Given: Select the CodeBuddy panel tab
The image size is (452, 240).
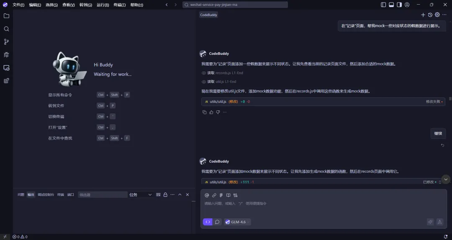Looking at the screenshot, I should tap(208, 15).
